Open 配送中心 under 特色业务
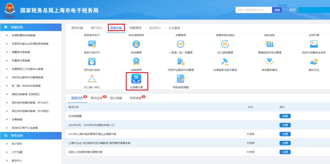The image size is (330, 164). [17, 160]
